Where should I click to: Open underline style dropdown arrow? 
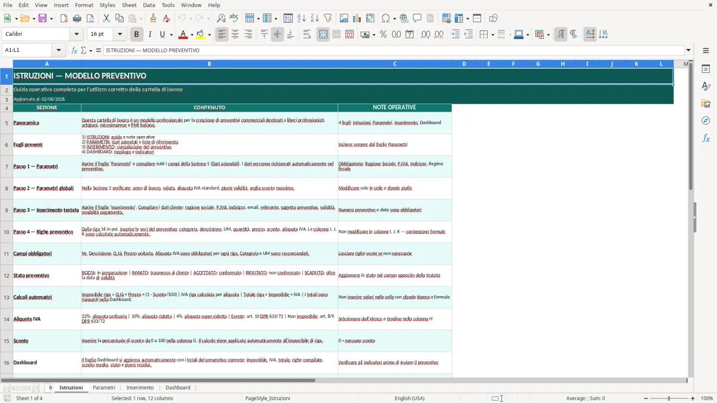click(x=171, y=35)
